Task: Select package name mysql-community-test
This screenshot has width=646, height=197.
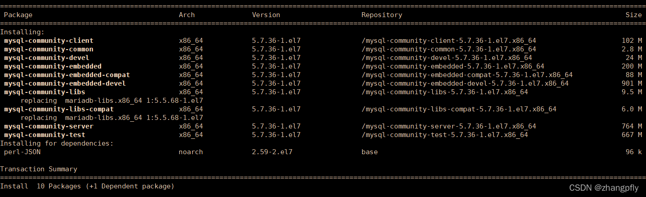Action: (x=45, y=135)
